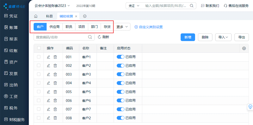Delete row 002 with trash icon
Screen dimensions: 253x125
[x=55, y=66]
